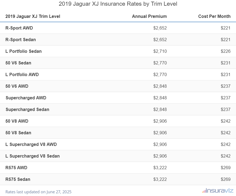Select the 'L Supercharged V8 AWD' trim label
Image resolution: width=236 pixels, height=196 pixels.
[31, 145]
